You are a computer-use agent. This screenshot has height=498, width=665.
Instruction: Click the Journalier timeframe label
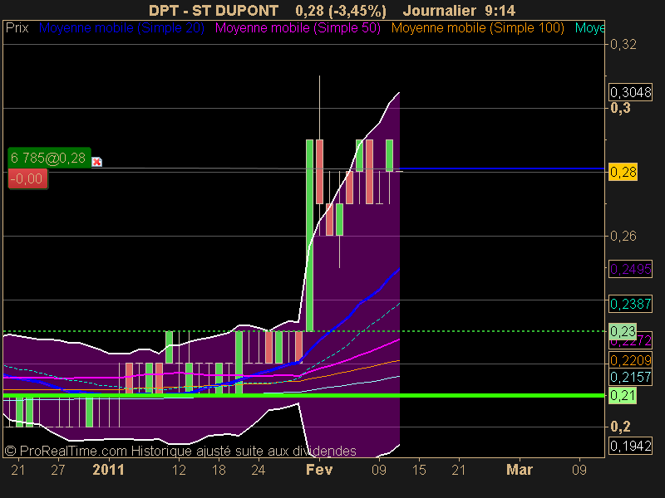(x=440, y=10)
